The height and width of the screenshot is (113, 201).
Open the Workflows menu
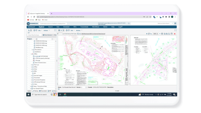click(95, 27)
